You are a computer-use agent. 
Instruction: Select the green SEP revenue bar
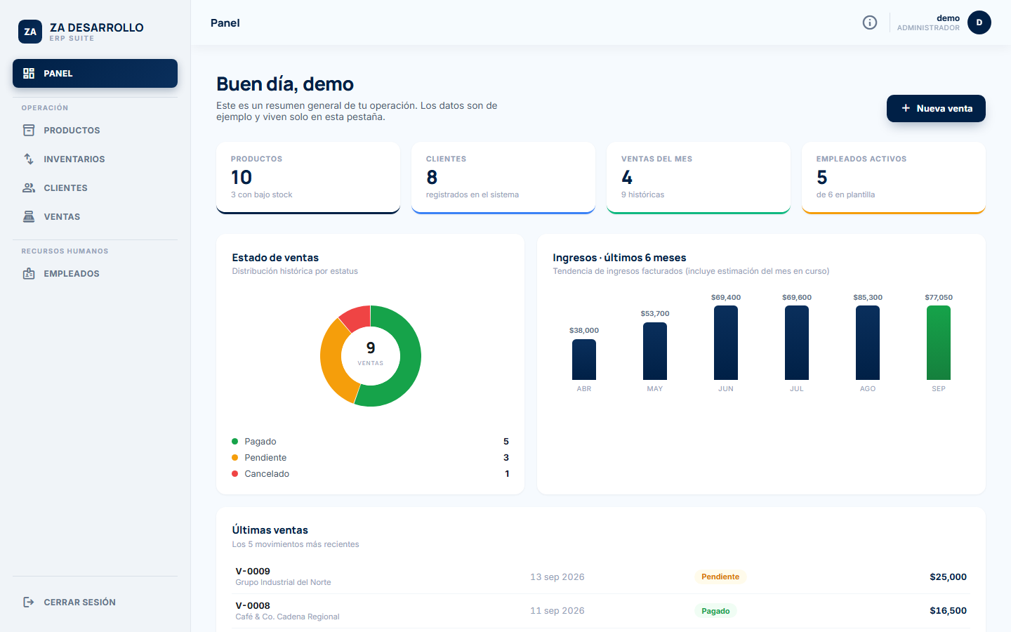939,343
